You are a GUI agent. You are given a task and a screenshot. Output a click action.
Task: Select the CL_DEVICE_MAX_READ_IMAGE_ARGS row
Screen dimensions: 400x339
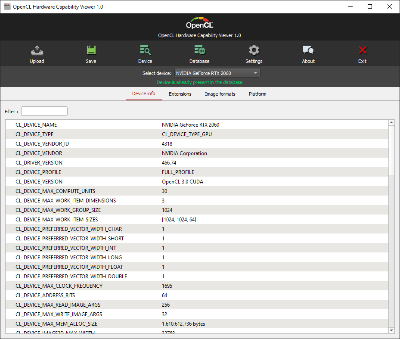coord(197,305)
